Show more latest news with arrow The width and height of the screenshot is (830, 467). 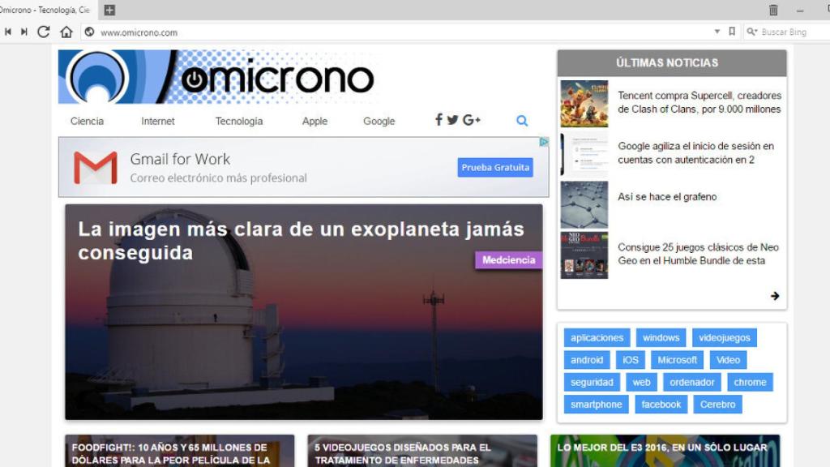(x=775, y=296)
